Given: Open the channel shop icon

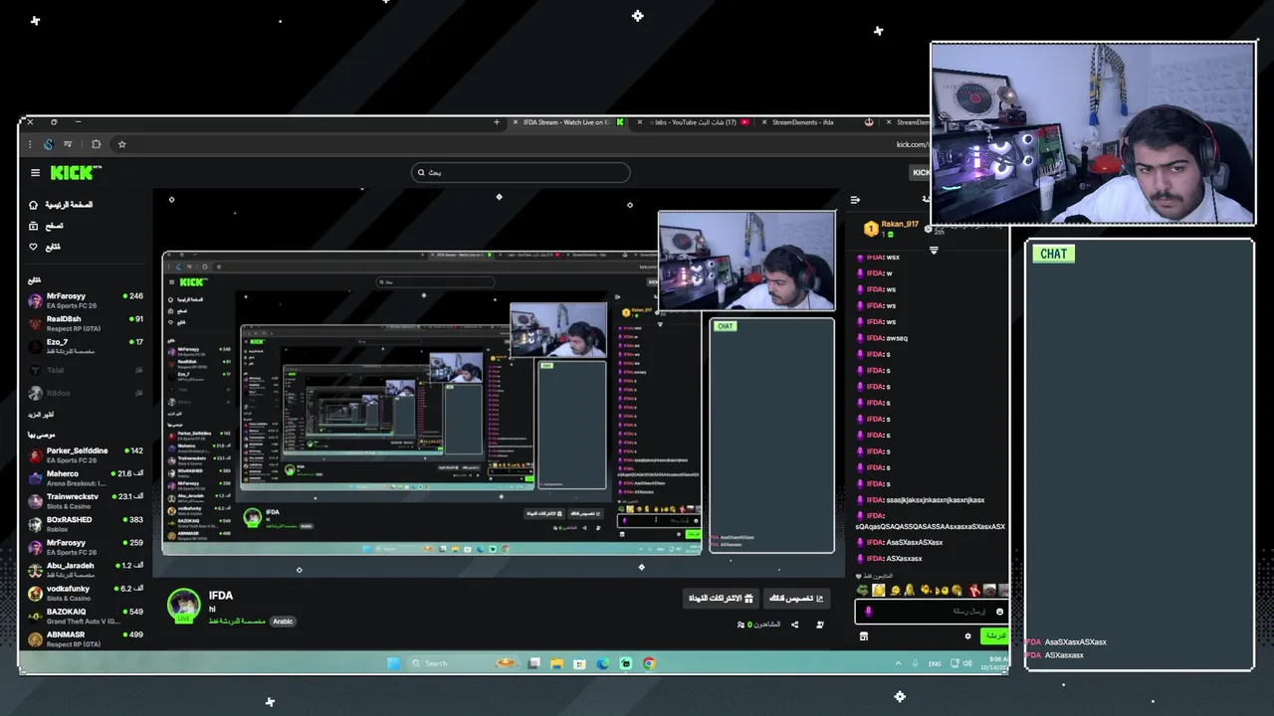Looking at the screenshot, I should 864,636.
